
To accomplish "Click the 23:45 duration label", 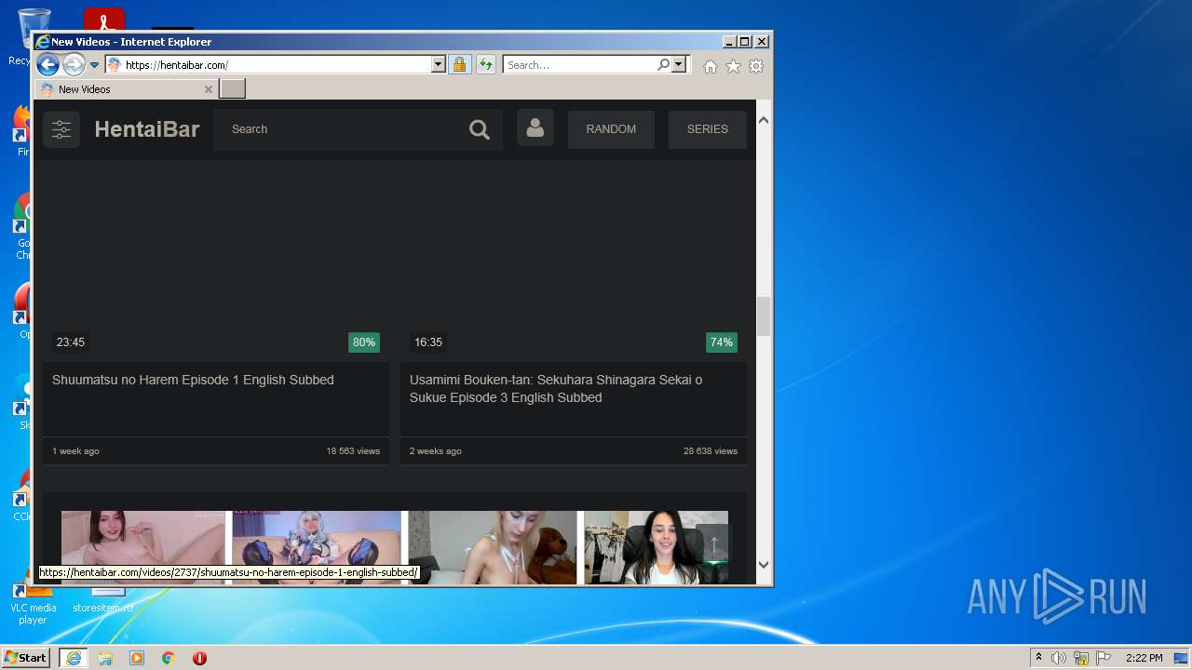I will (71, 342).
